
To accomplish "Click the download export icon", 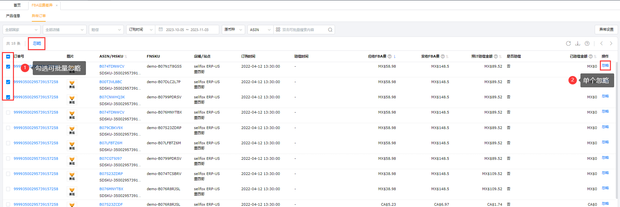I will (x=578, y=43).
